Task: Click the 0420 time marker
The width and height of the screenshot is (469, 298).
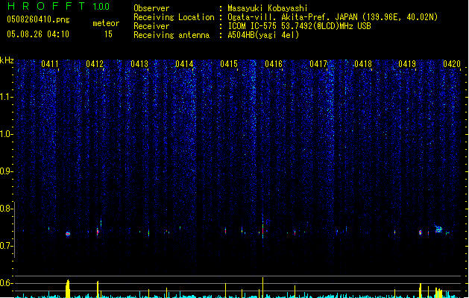Action: point(452,64)
